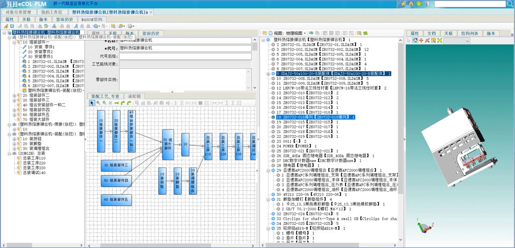Screen dimensions: 515x248
Task: Click the fit-to-view icon in 3D viewer toolbar
Action: pos(439,40)
